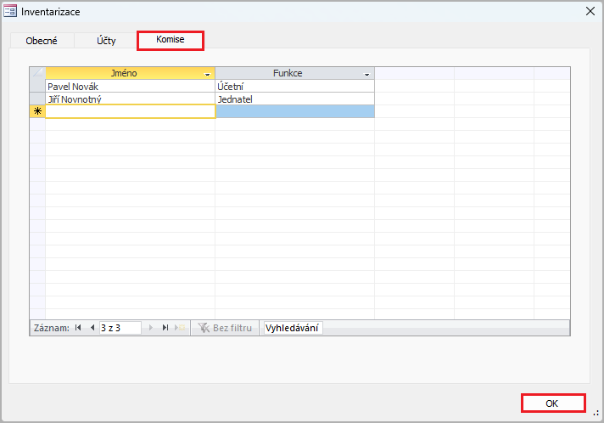
Task: Close the Inventarizace dialog window
Action: coord(590,10)
